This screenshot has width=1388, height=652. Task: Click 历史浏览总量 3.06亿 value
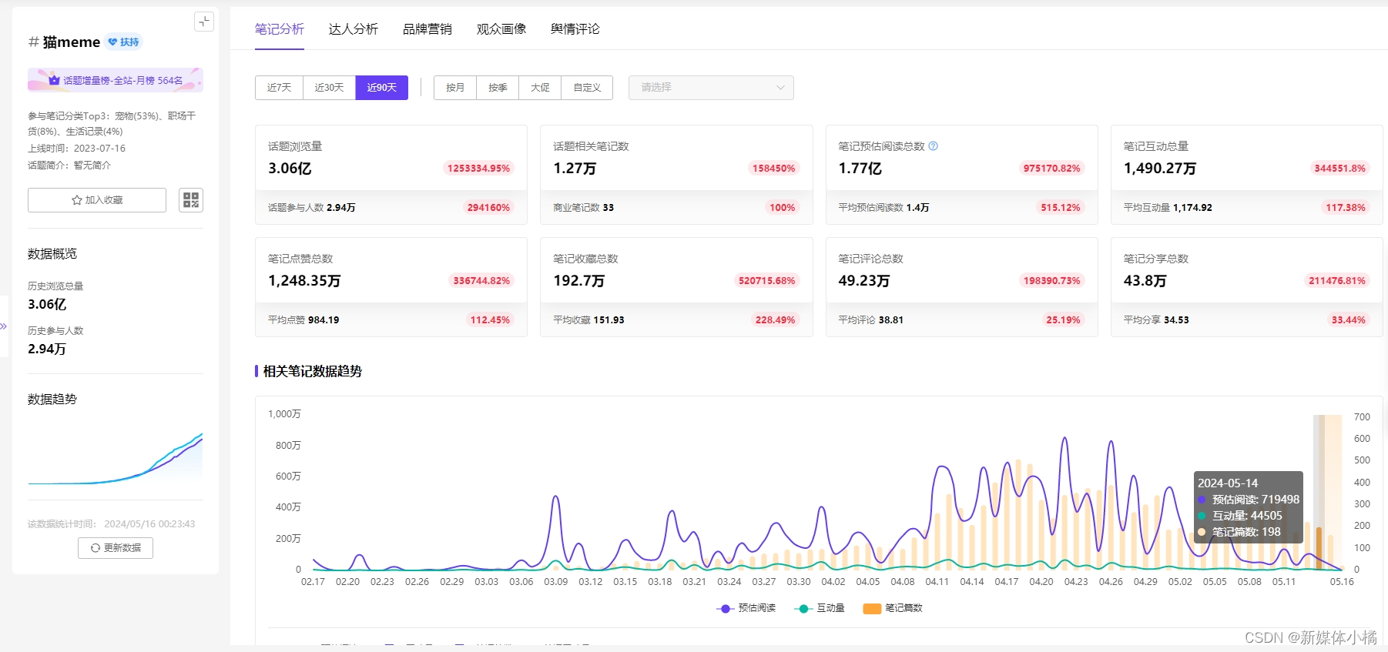pyautogui.click(x=47, y=305)
